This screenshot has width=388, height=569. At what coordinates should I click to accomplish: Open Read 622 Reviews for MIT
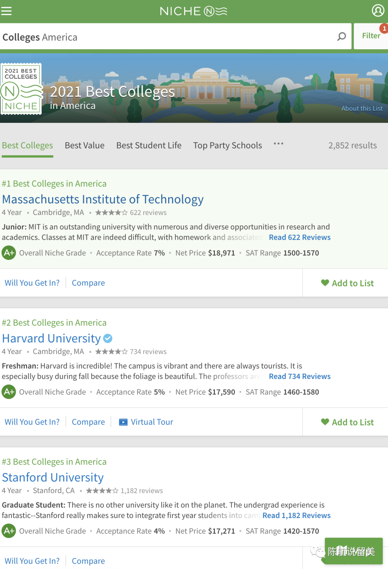[300, 237]
